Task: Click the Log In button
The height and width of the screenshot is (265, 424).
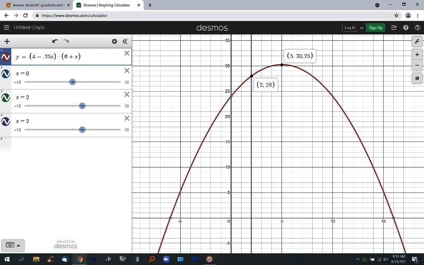Action: [350, 28]
